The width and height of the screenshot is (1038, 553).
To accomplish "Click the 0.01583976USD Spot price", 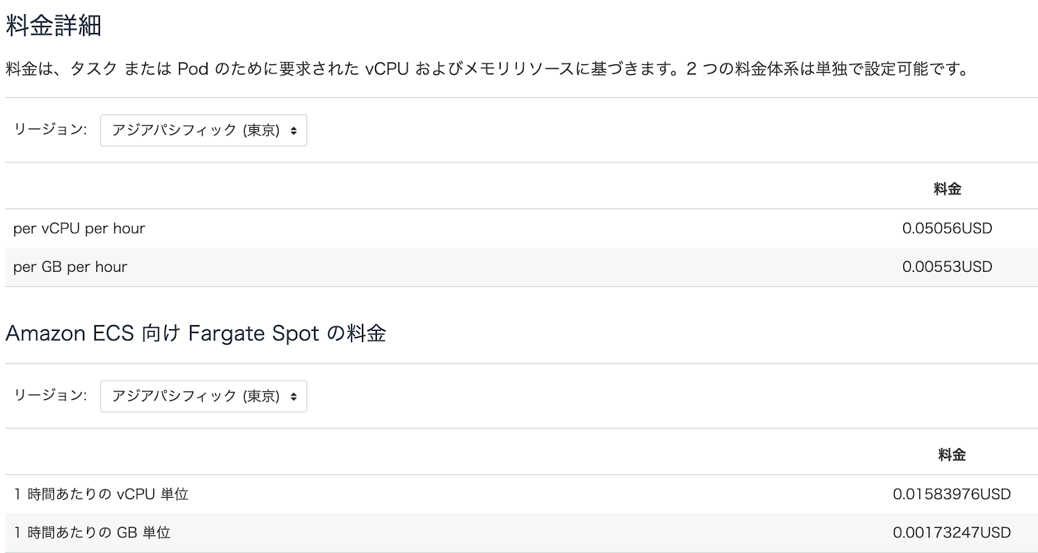I will (x=952, y=494).
